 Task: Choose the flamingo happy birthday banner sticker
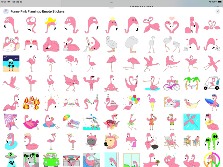[x=71, y=102]
